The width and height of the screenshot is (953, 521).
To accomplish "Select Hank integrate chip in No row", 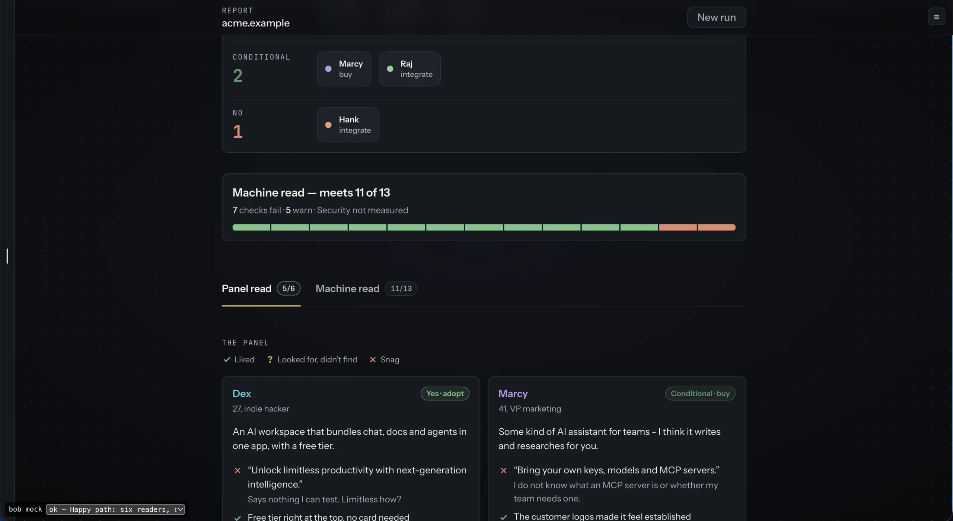I will 348,125.
